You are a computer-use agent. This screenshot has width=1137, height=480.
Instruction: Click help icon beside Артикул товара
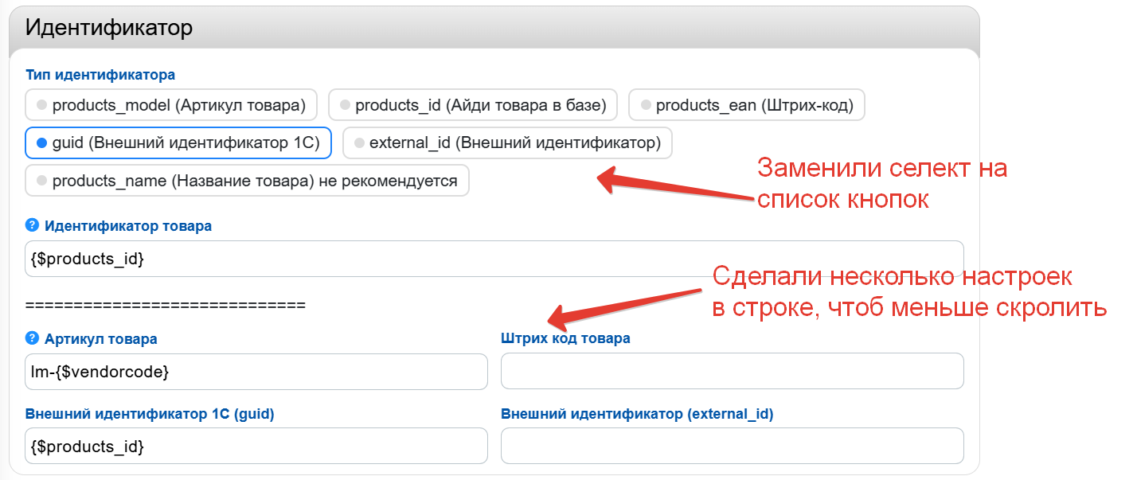click(x=33, y=338)
